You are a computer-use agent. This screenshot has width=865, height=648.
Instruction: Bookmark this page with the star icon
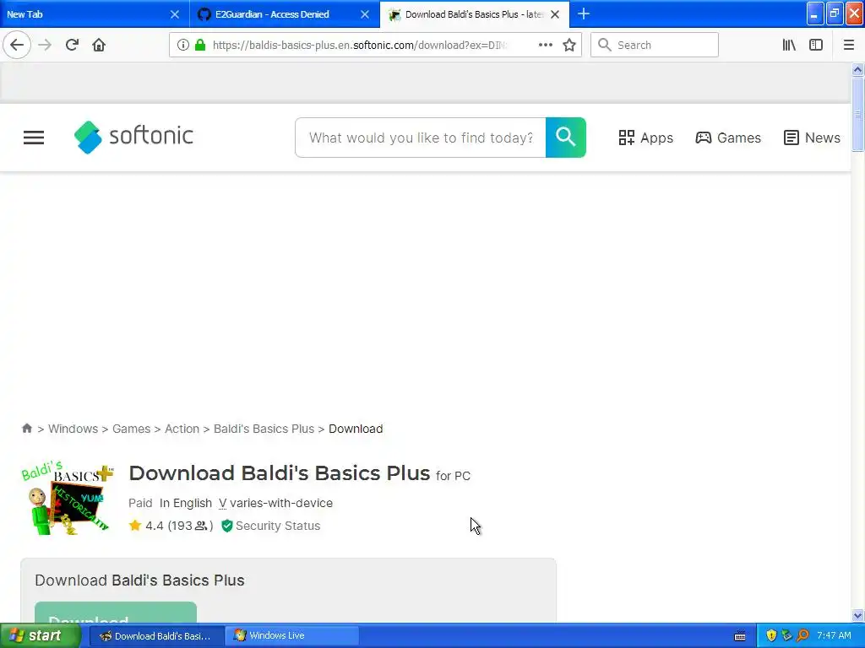[569, 45]
